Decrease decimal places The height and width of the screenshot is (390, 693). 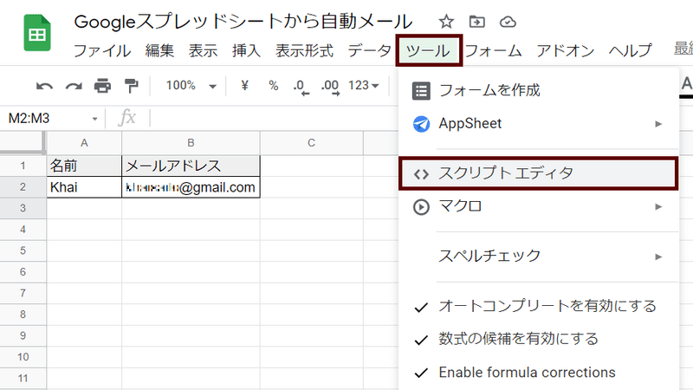pos(301,86)
